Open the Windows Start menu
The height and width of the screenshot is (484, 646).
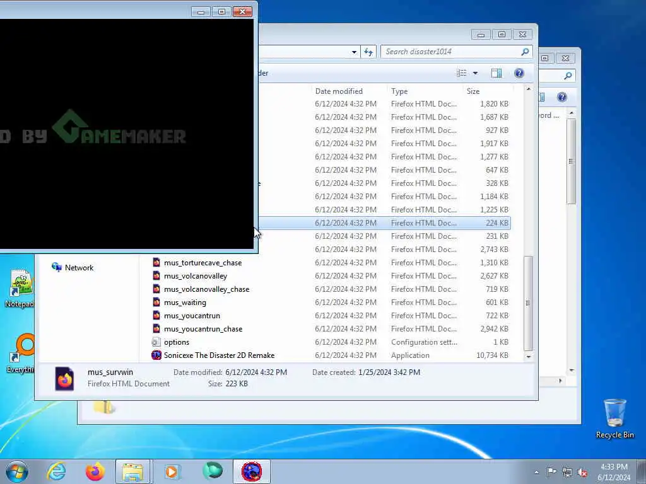click(x=17, y=471)
